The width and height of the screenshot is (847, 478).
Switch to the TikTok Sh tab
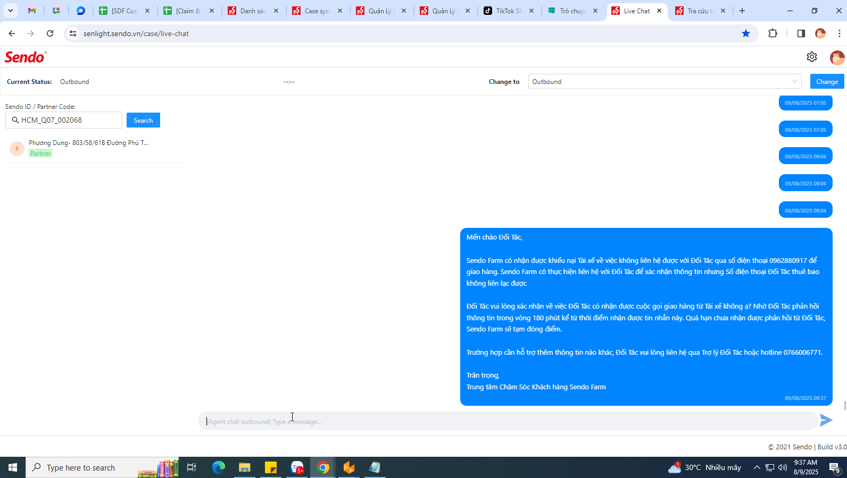[509, 11]
